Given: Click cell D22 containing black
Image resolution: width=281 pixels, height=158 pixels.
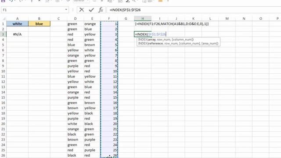Looking at the screenshot, I should pyautogui.click(x=75, y=134).
